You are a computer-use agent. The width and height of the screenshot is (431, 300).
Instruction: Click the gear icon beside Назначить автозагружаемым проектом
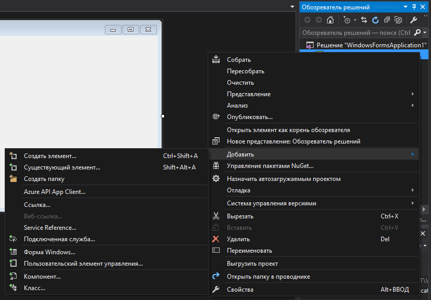pos(216,179)
